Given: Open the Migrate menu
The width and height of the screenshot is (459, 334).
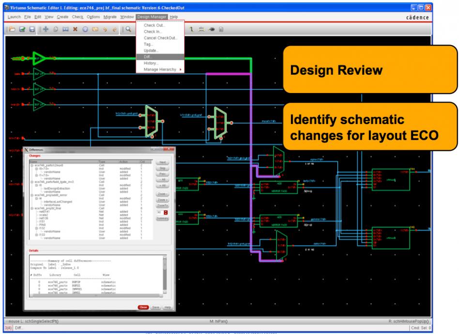Looking at the screenshot, I should click(110, 17).
